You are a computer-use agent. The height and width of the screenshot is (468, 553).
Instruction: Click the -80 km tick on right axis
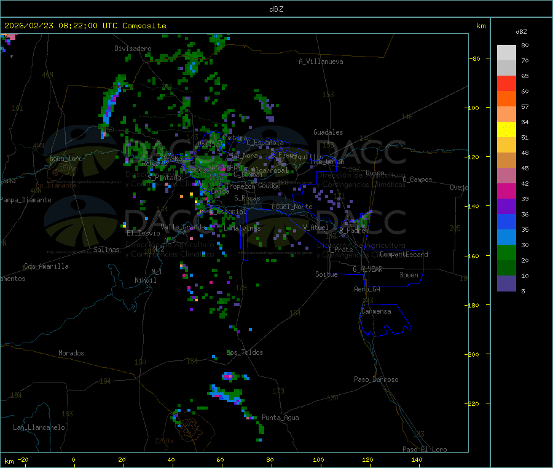point(475,58)
